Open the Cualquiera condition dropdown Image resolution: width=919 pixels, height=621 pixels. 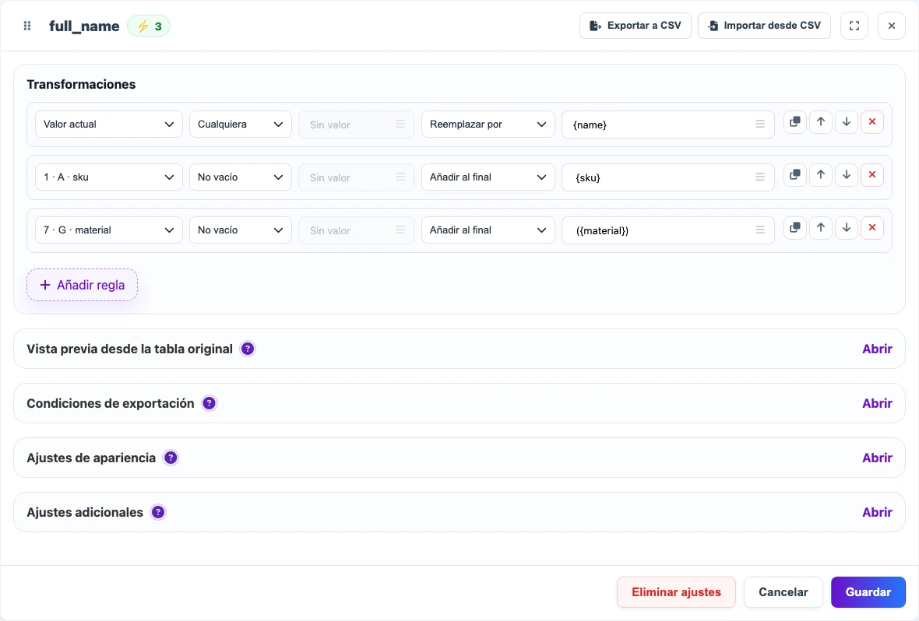(241, 125)
